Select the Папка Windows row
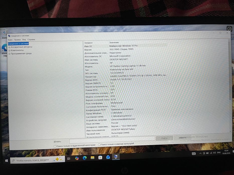 (126, 113)
